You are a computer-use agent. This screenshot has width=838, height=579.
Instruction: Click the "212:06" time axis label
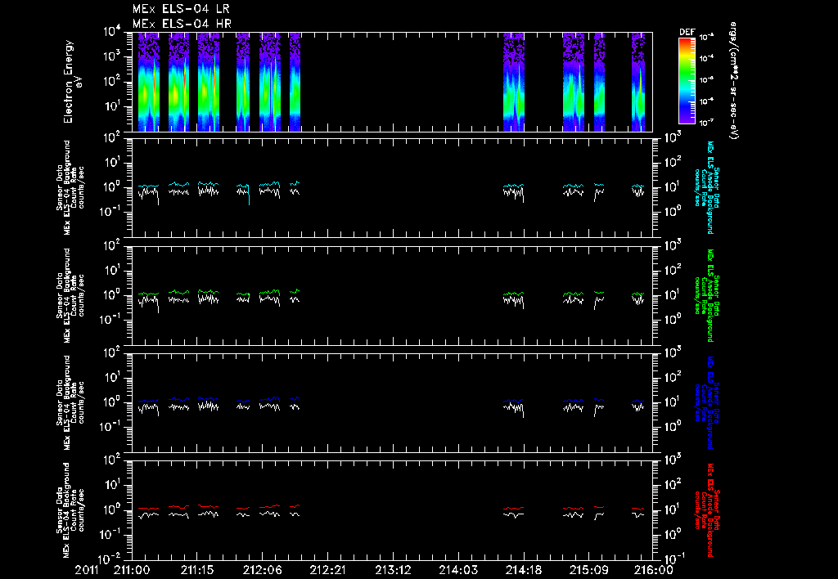click(263, 570)
